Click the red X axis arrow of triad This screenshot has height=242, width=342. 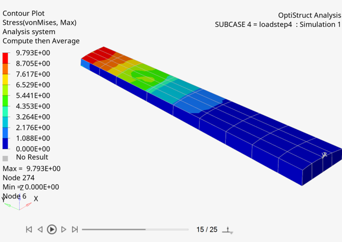click(29, 205)
